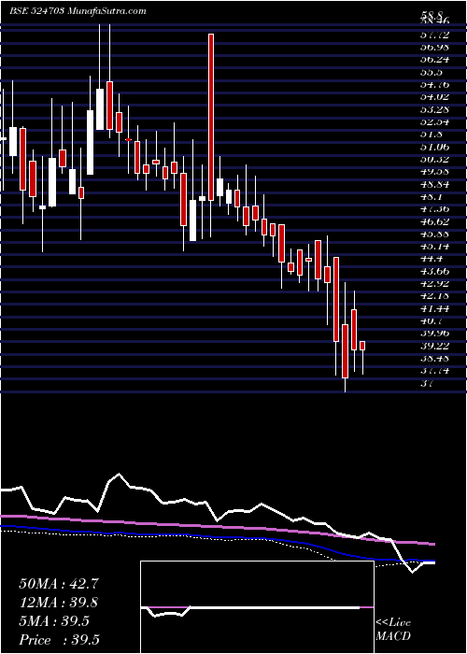
Task: Select the 38.48 price label
Action: tap(434, 358)
